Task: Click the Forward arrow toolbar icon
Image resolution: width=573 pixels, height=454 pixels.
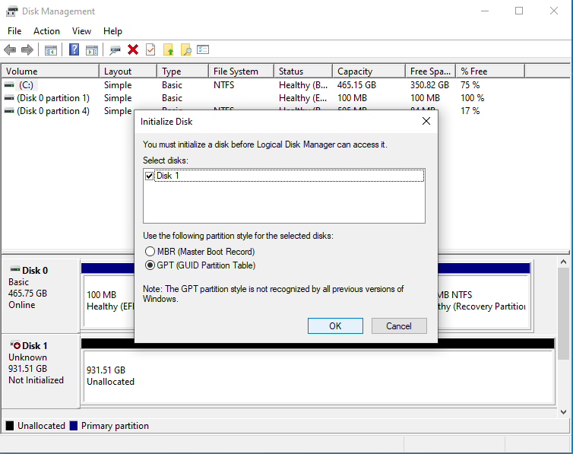Action: [x=27, y=49]
